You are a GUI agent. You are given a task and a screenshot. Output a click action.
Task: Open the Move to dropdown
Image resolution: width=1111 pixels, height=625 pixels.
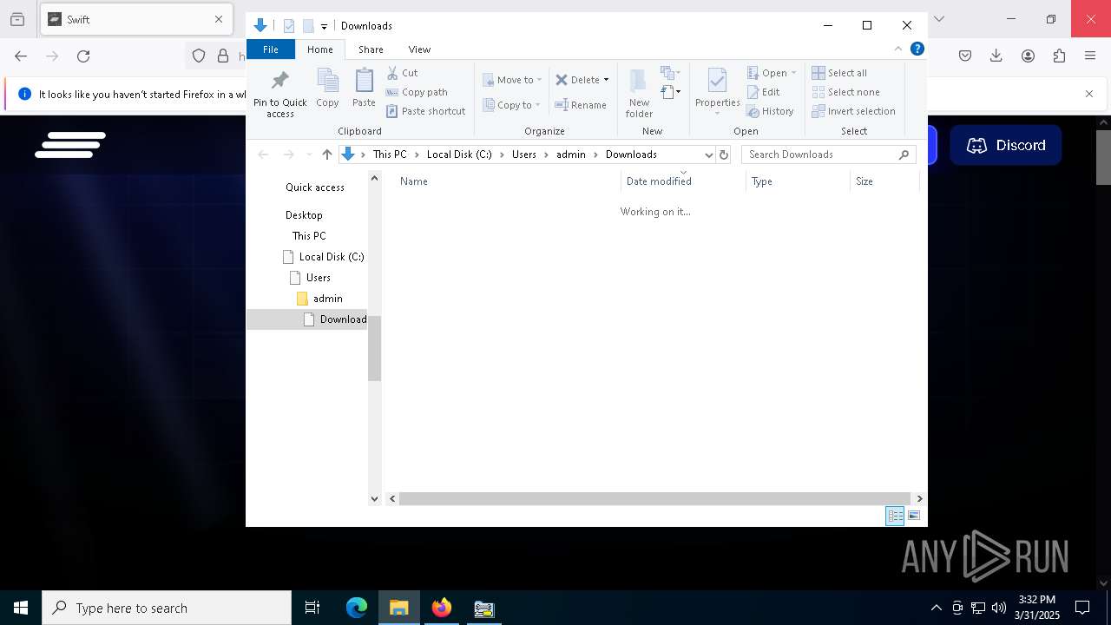coord(512,80)
